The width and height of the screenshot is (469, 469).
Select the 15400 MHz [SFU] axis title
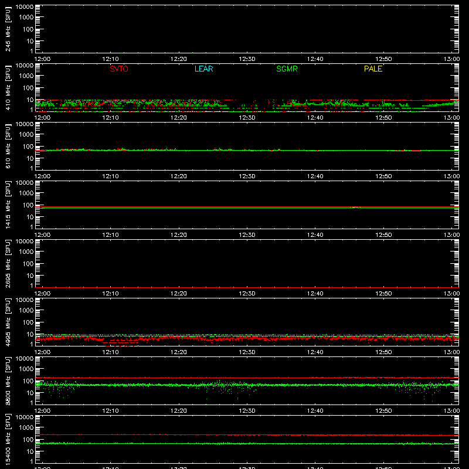pos(8,439)
